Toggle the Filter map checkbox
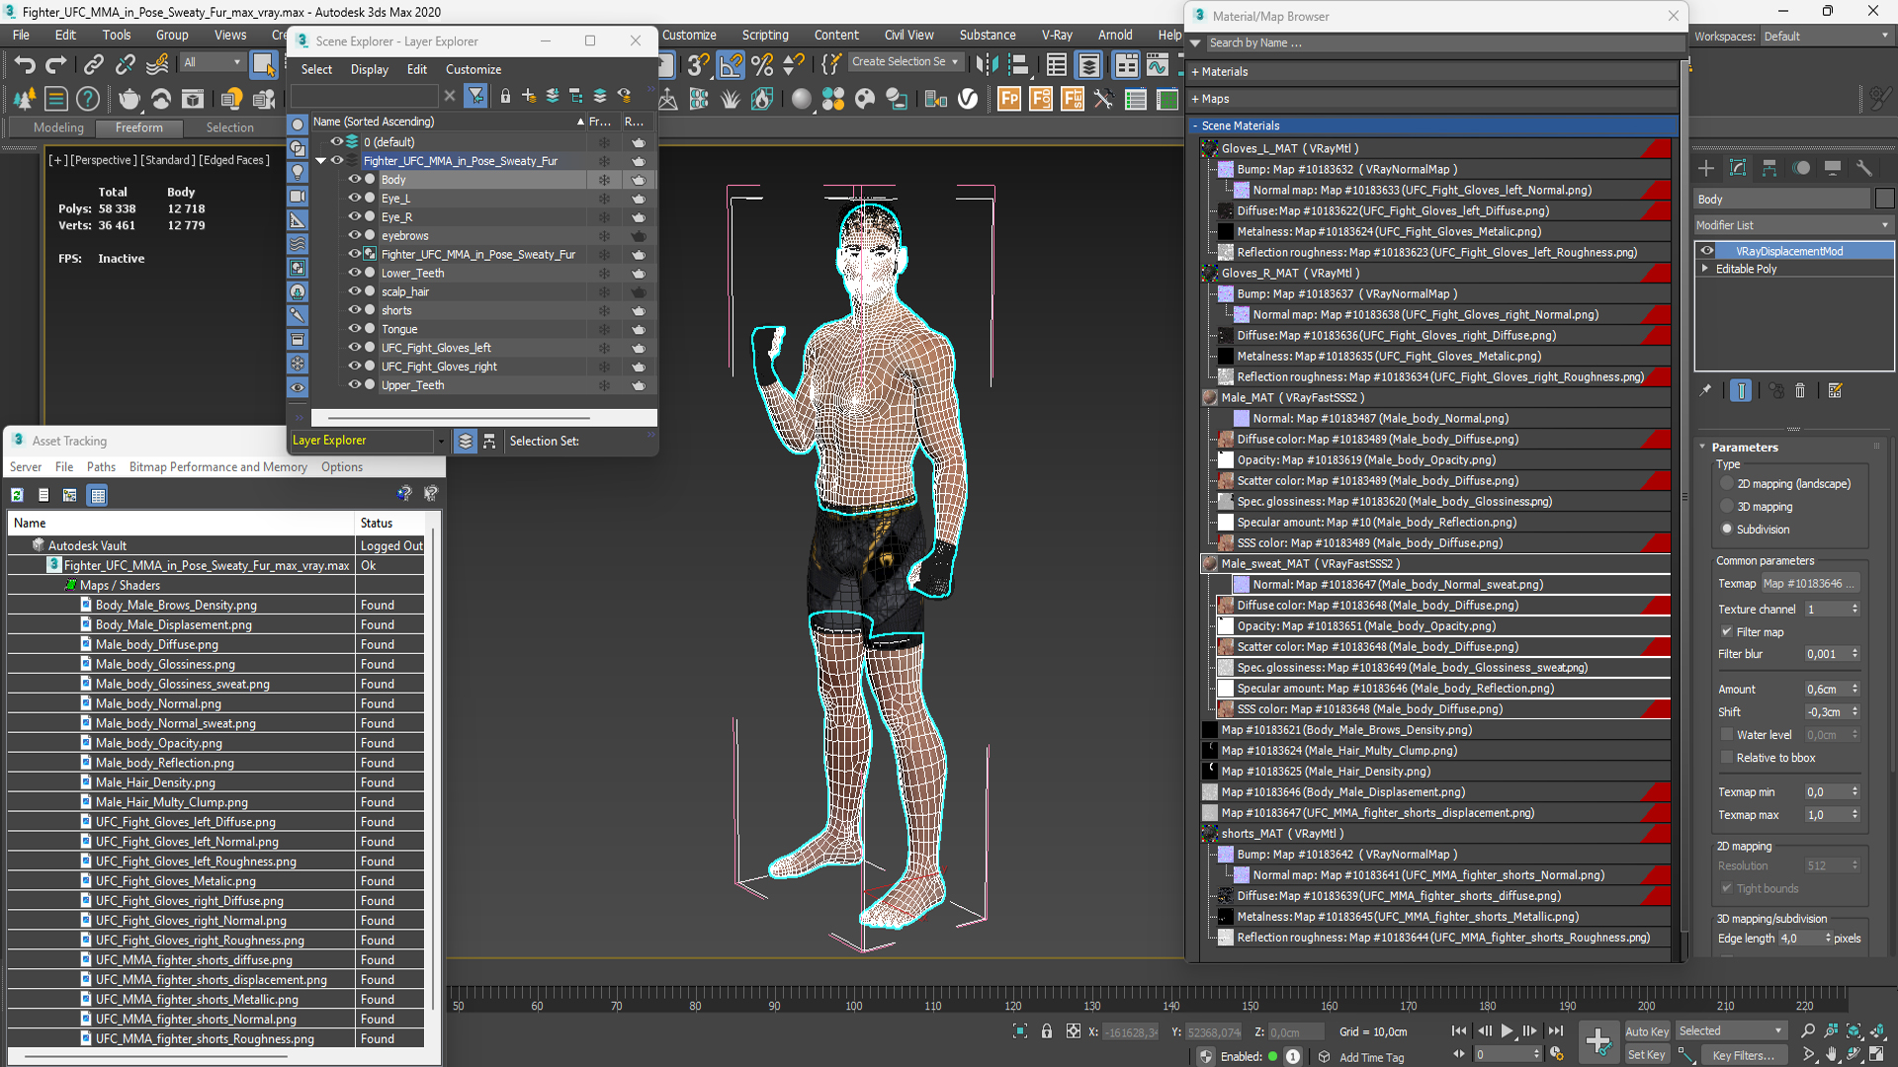The image size is (1898, 1067). (1727, 632)
